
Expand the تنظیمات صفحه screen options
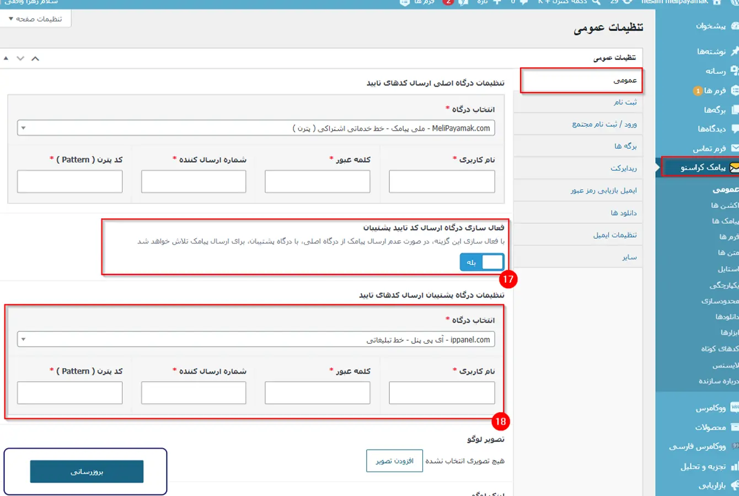click(x=35, y=19)
